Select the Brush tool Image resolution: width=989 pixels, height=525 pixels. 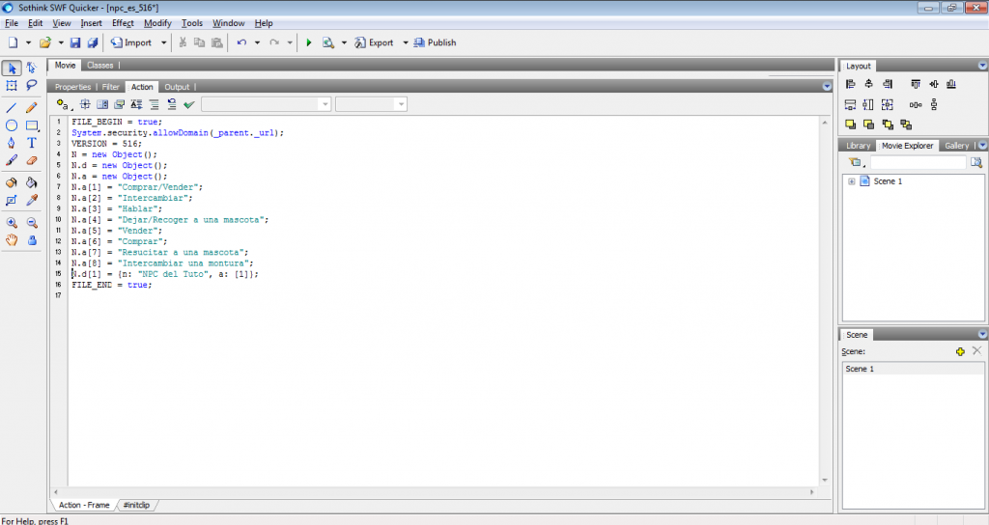tap(12, 161)
